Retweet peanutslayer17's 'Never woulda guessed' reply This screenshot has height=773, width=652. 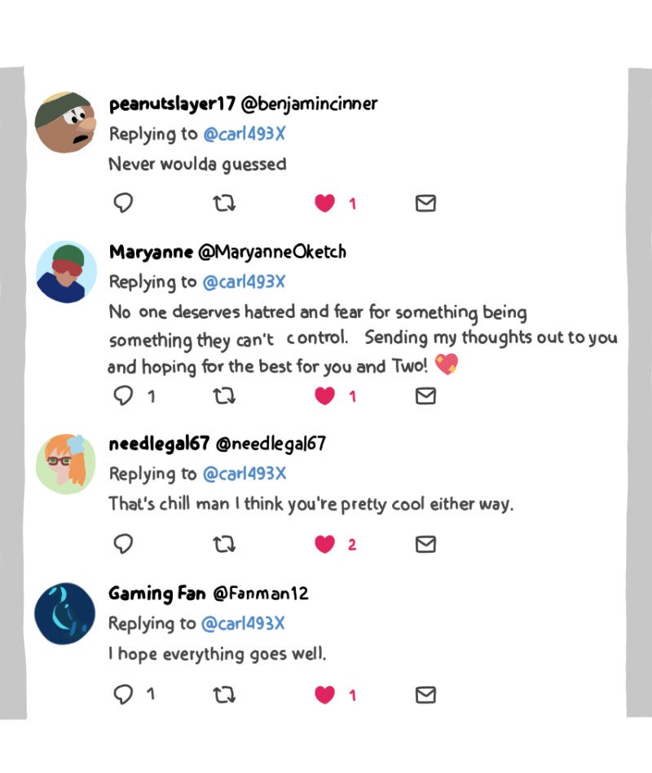click(x=224, y=202)
